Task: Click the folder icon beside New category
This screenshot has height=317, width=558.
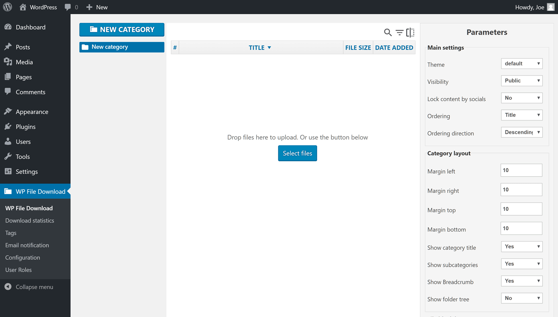Action: (x=85, y=47)
